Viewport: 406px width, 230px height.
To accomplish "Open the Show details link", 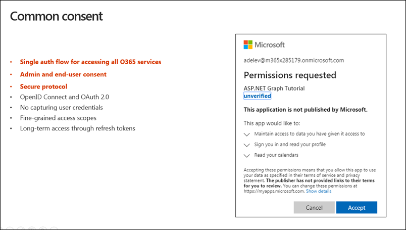I will 319,191.
